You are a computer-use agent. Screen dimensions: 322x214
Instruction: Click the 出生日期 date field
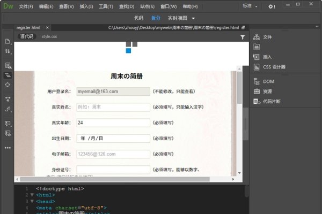pos(113,139)
